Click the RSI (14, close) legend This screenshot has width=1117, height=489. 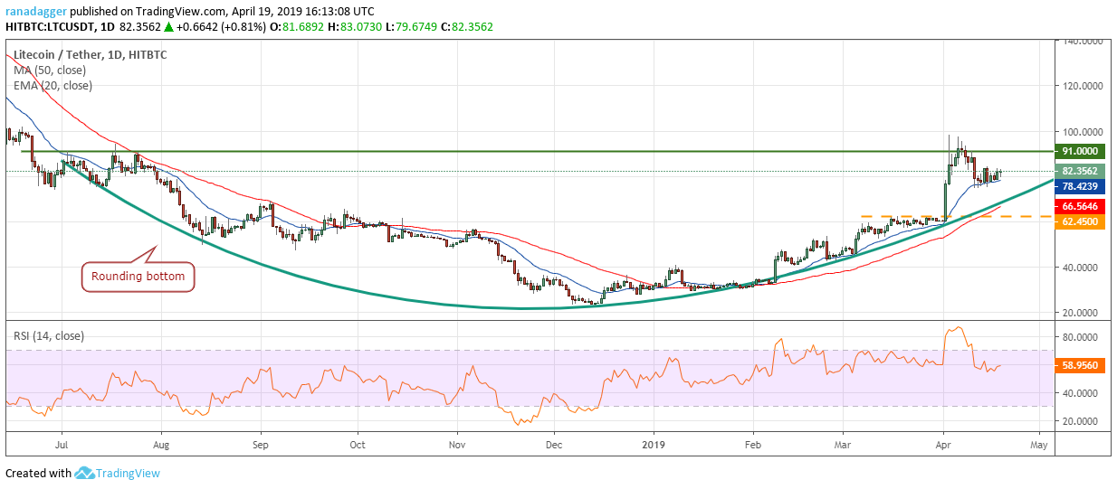tap(49, 336)
